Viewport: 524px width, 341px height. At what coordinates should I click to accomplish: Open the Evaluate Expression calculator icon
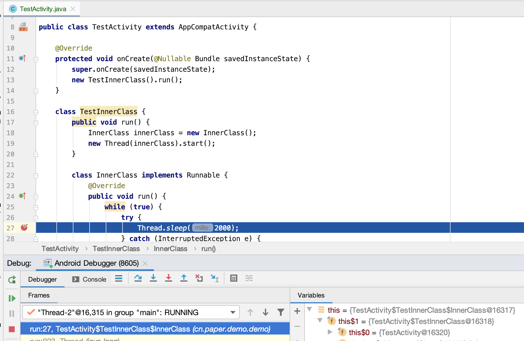(234, 278)
